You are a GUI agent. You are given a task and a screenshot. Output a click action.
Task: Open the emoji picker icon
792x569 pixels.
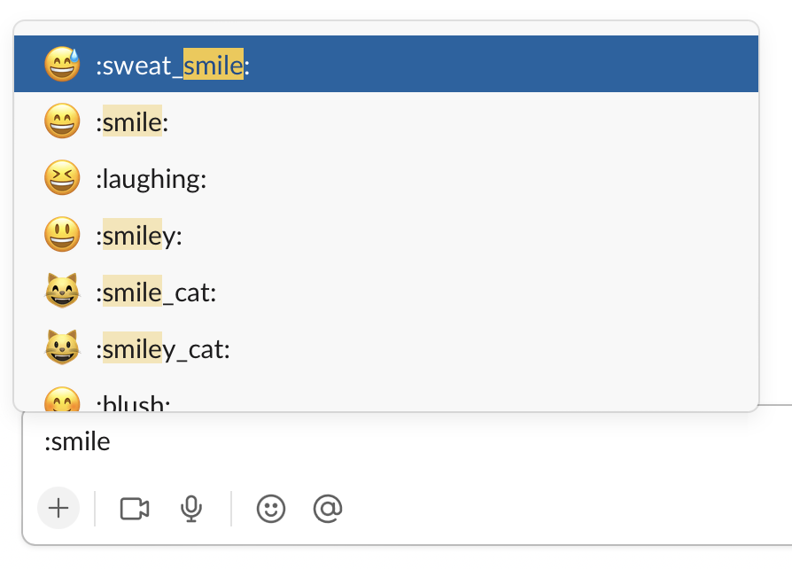pos(270,508)
